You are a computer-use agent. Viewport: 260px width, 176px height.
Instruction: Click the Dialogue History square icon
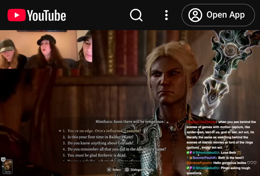[x=127, y=170]
